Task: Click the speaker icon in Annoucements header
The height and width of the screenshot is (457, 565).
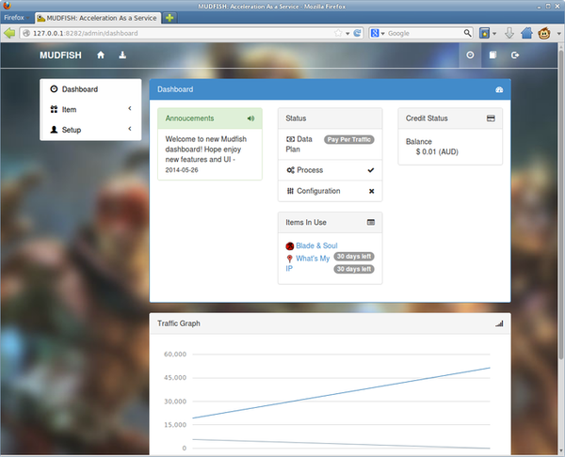Action: [x=250, y=118]
